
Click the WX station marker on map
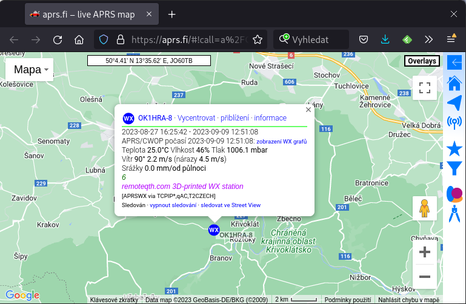213,230
